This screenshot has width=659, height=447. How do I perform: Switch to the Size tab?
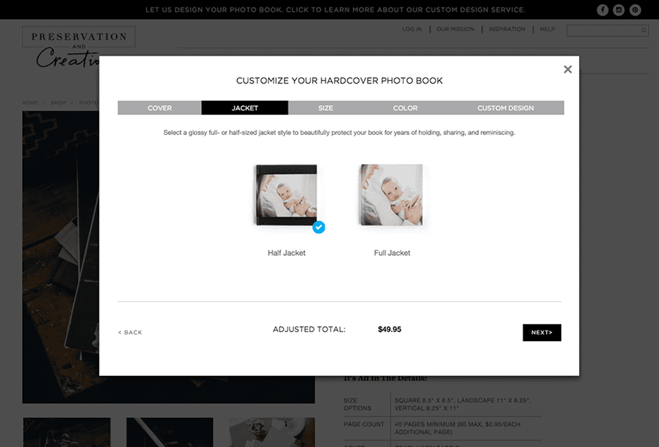[325, 108]
